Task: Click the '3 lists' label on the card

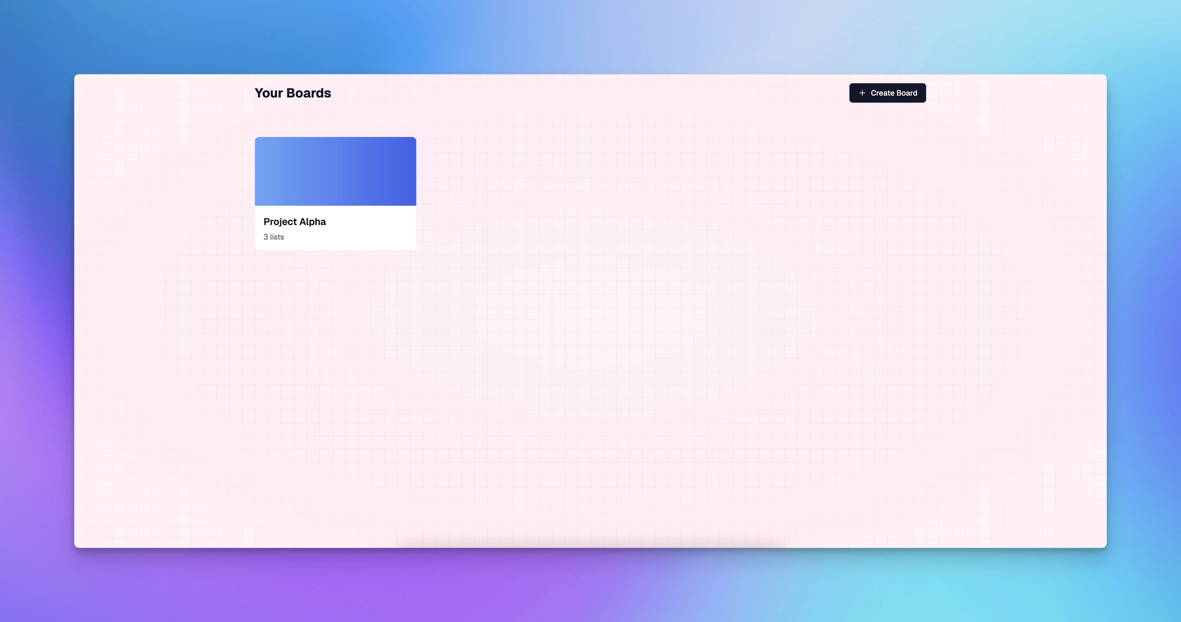Action: (x=274, y=237)
